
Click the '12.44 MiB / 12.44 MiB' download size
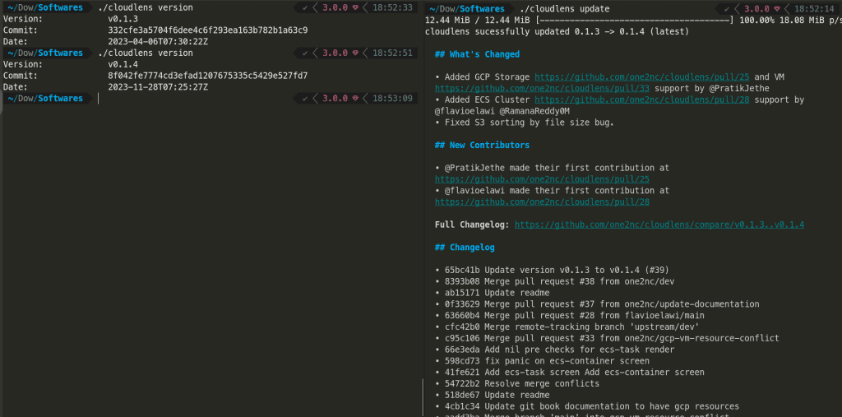478,21
